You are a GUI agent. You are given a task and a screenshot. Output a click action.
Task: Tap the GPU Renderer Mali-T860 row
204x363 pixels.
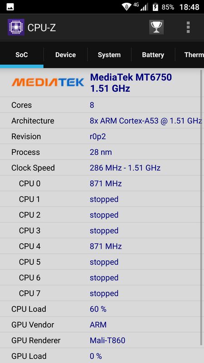click(101, 340)
